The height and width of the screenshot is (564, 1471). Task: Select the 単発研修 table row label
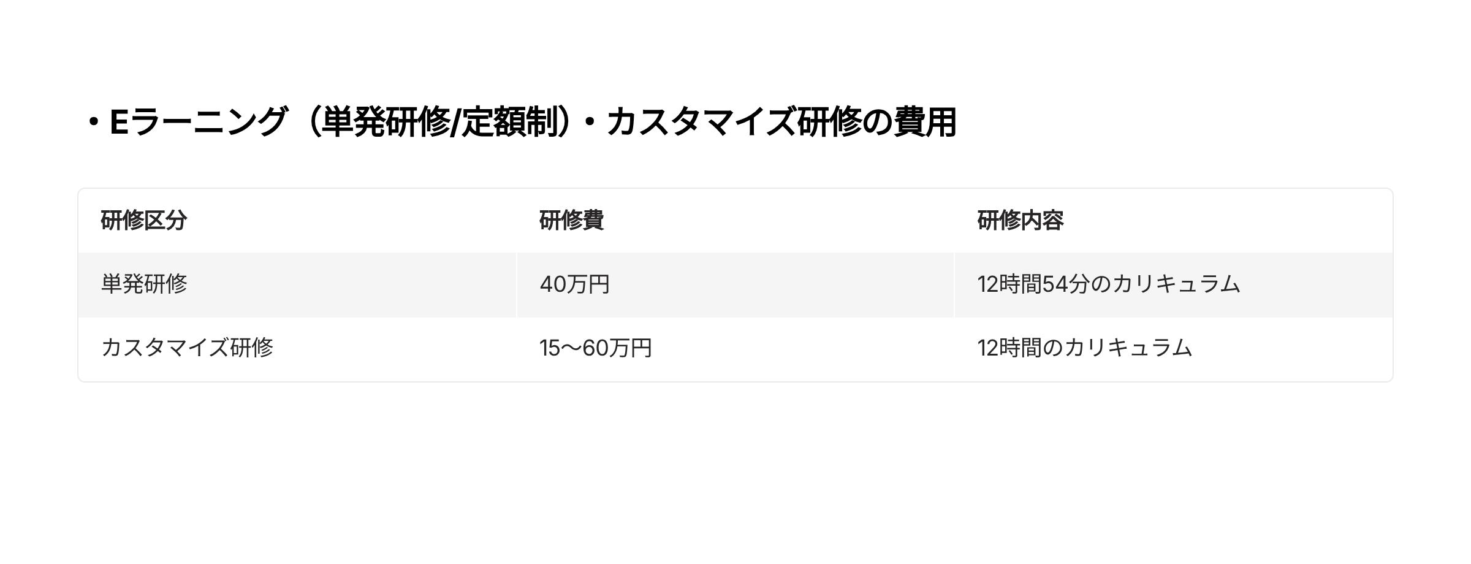[144, 284]
